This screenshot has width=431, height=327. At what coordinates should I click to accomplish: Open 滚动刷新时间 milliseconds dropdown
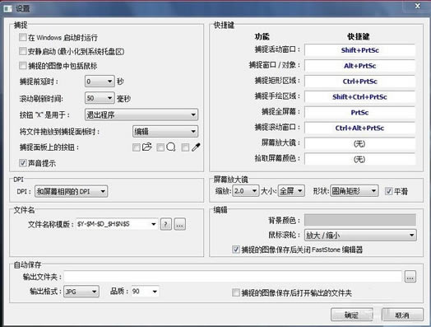(x=100, y=98)
